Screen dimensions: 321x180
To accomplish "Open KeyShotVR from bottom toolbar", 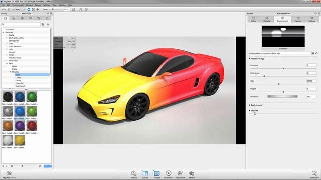I will coord(180,174).
